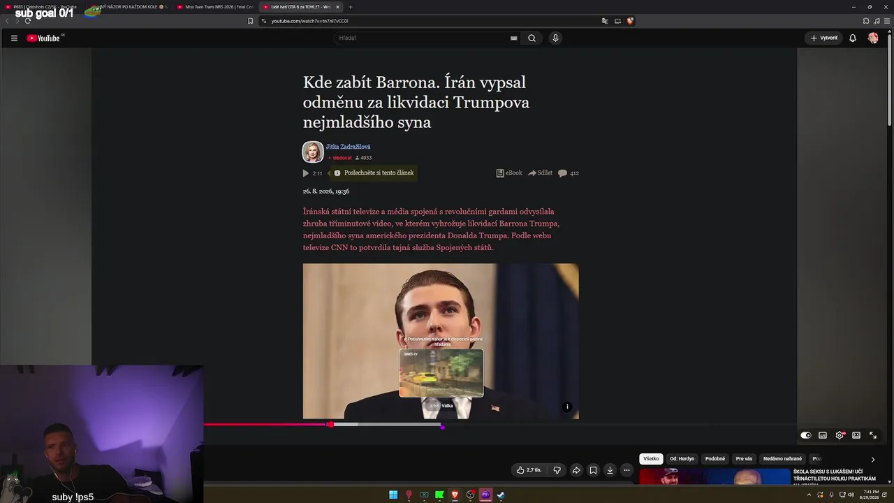Show hidden system tray icons
Viewport: 894px width, 503px height.
point(809,495)
